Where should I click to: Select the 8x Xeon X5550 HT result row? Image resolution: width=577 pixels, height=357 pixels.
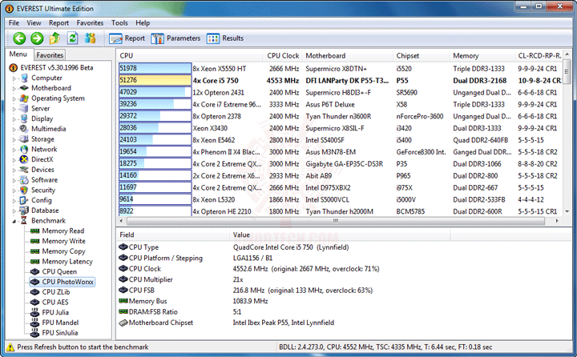[340, 69]
